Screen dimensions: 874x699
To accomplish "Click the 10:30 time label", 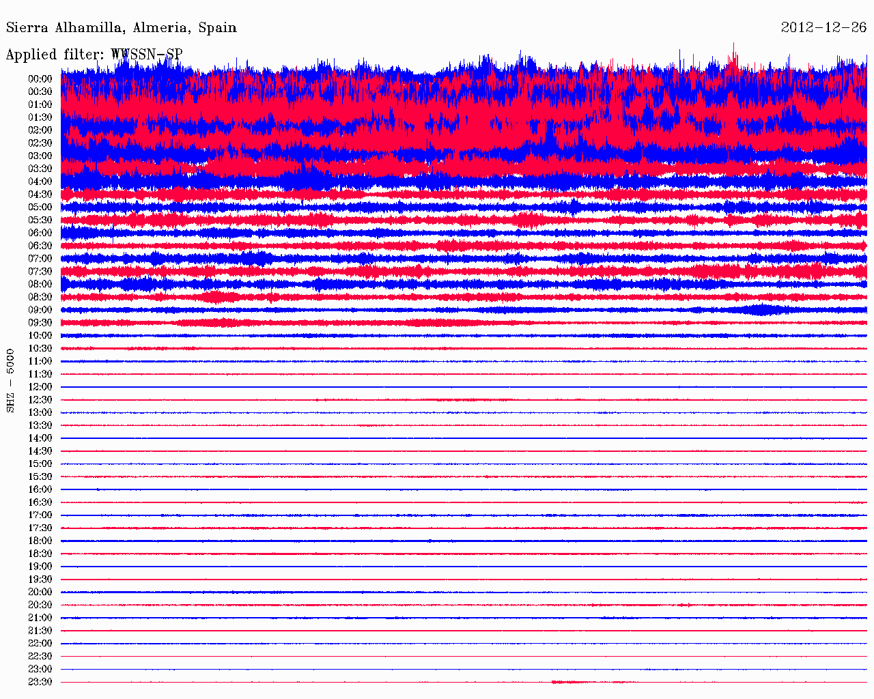I will [40, 349].
